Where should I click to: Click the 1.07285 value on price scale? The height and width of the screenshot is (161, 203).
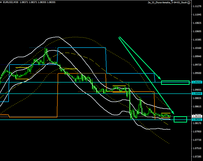pyautogui.click(x=197, y=157)
